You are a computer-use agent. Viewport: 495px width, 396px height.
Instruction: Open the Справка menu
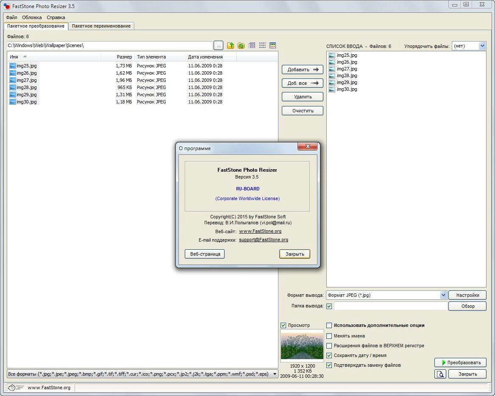tap(56, 17)
